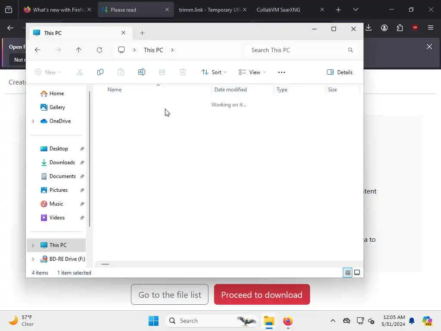This screenshot has width=441, height=331.
Task: Open Firefox downloads icon
Action: point(369,28)
